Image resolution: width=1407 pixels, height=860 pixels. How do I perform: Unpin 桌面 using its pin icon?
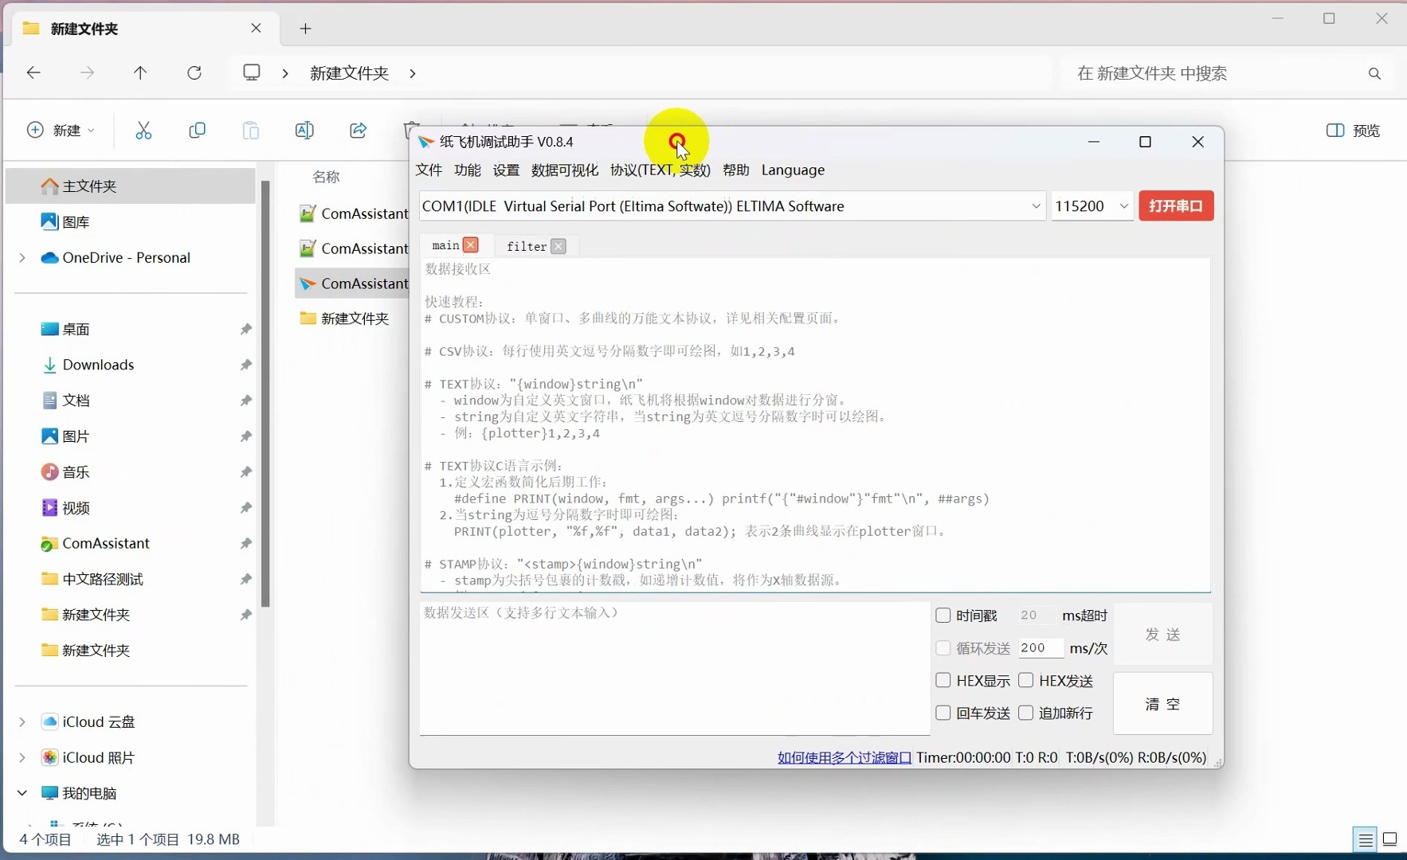[x=246, y=330]
